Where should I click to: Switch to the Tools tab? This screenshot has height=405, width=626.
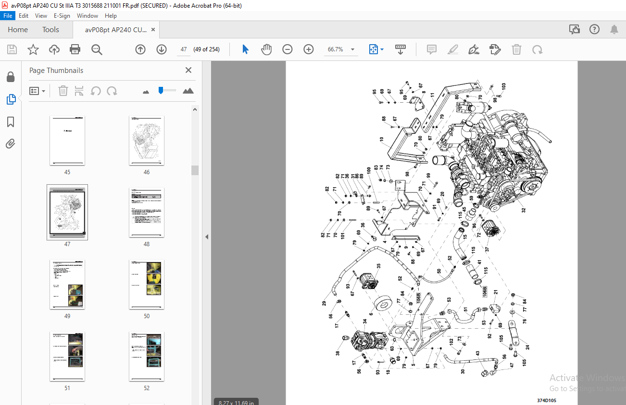pyautogui.click(x=50, y=30)
